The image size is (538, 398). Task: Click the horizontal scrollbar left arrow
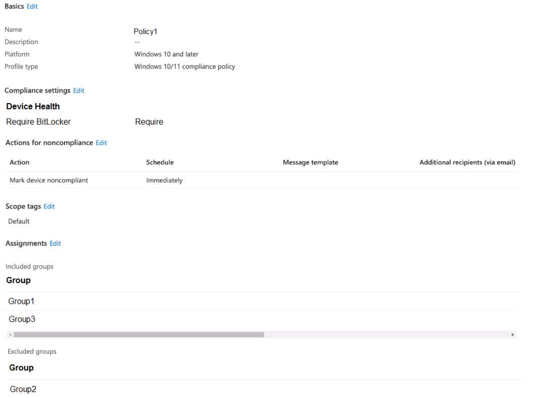pos(11,335)
